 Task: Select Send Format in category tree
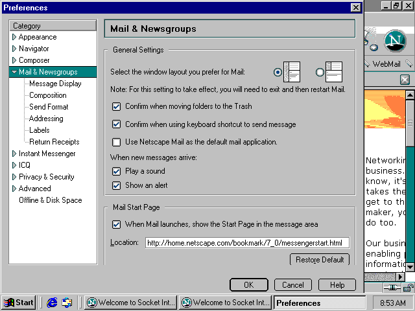pos(49,107)
